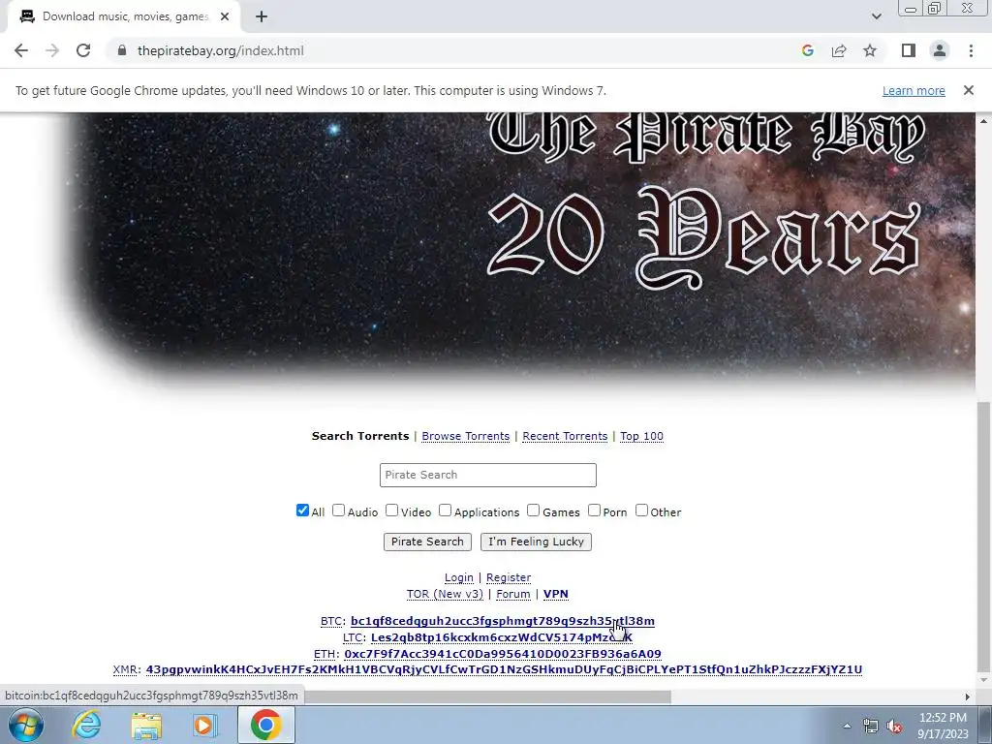Viewport: 992px width, 744px height.
Task: Open the Login link
Action: click(x=458, y=577)
